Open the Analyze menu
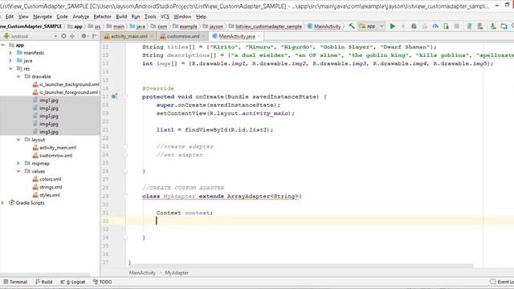The image size is (514, 289). 80,16
